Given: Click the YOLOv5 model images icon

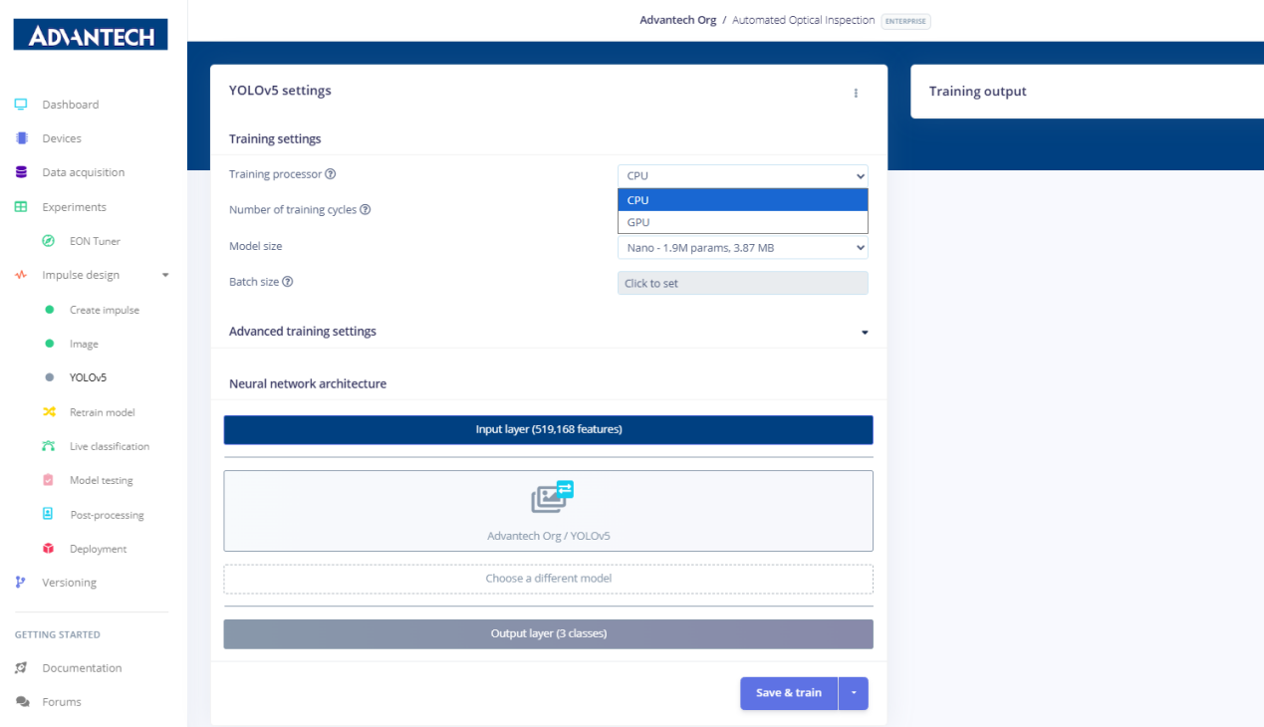Looking at the screenshot, I should click(551, 496).
